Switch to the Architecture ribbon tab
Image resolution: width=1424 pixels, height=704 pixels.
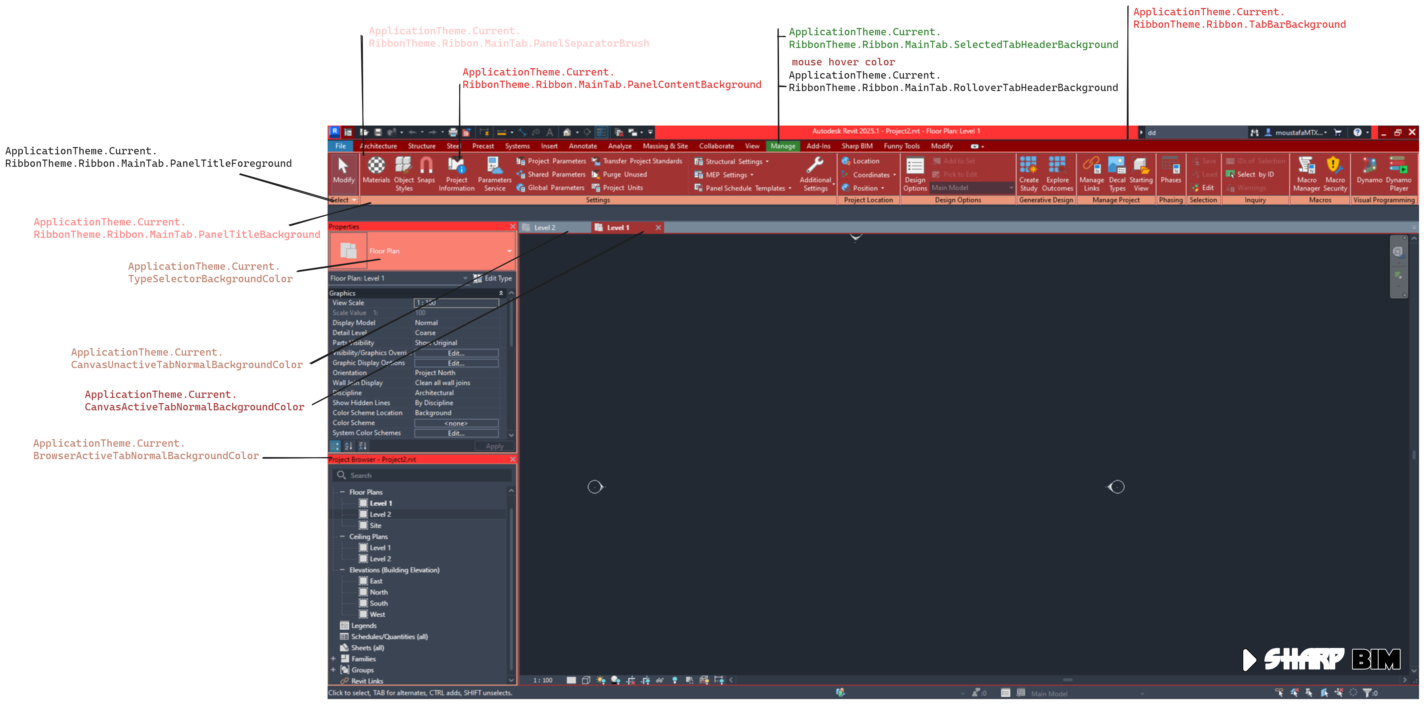(378, 146)
